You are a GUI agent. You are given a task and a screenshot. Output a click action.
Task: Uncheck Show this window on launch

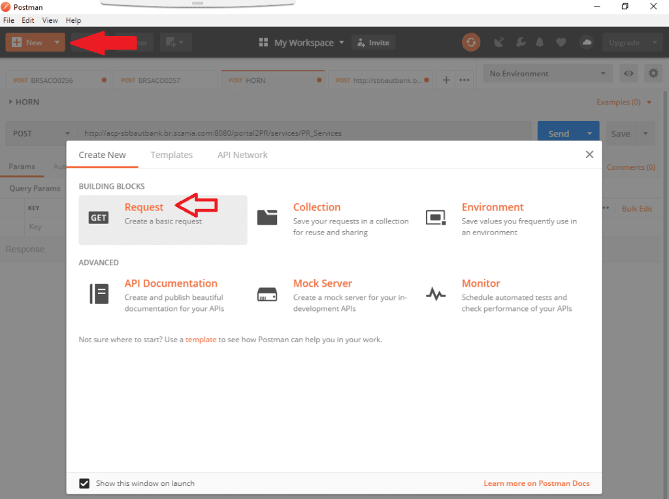click(x=84, y=483)
